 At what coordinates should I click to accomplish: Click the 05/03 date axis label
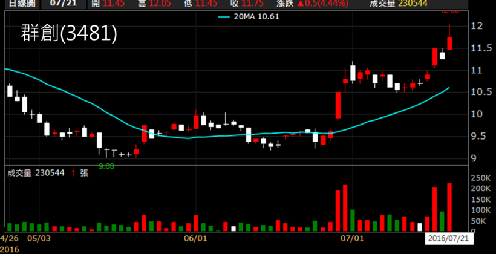[x=39, y=238]
